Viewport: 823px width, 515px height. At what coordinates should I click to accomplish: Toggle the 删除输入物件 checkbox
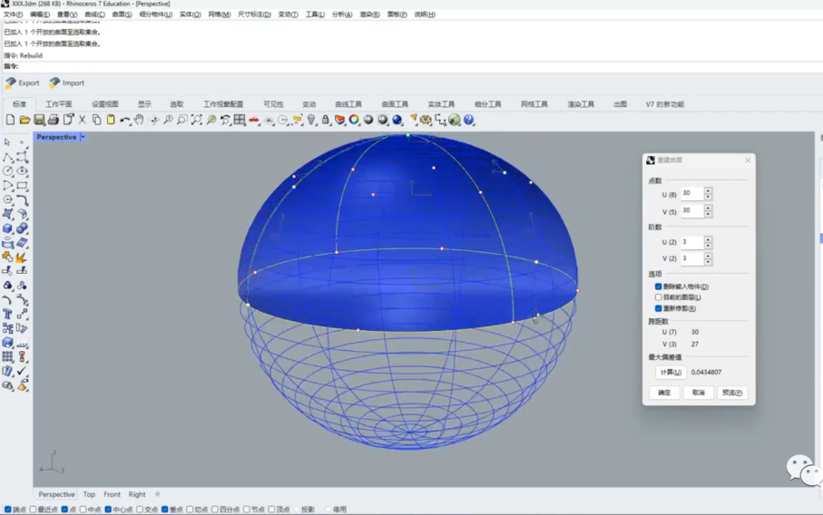pyautogui.click(x=659, y=287)
